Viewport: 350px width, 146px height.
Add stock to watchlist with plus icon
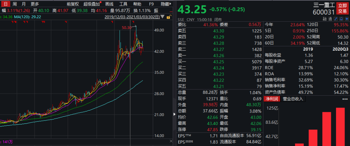(347, 19)
